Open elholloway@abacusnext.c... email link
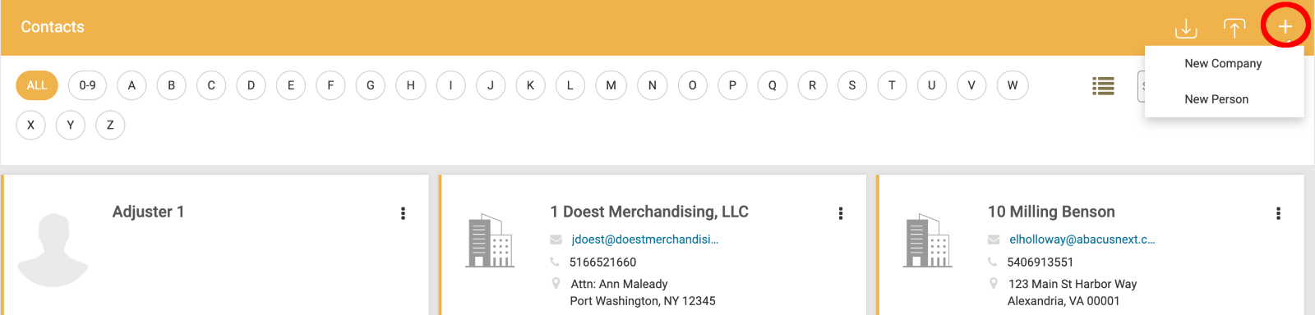This screenshot has height=315, width=1315. 1082,240
